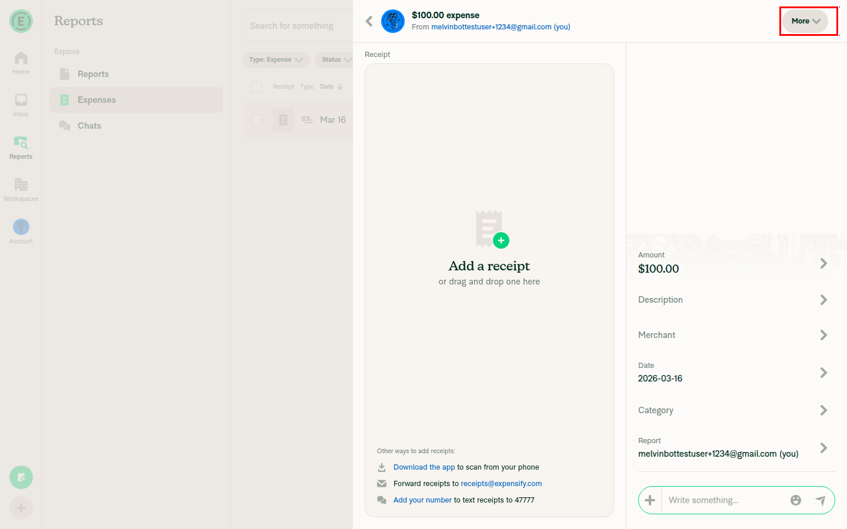Click the plus attachment icon in composer

point(650,500)
